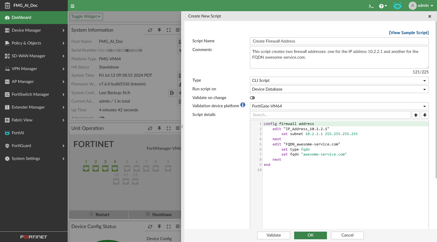The height and width of the screenshot is (242, 437).
Task: Click validation device platform info icon
Action: coord(243,105)
